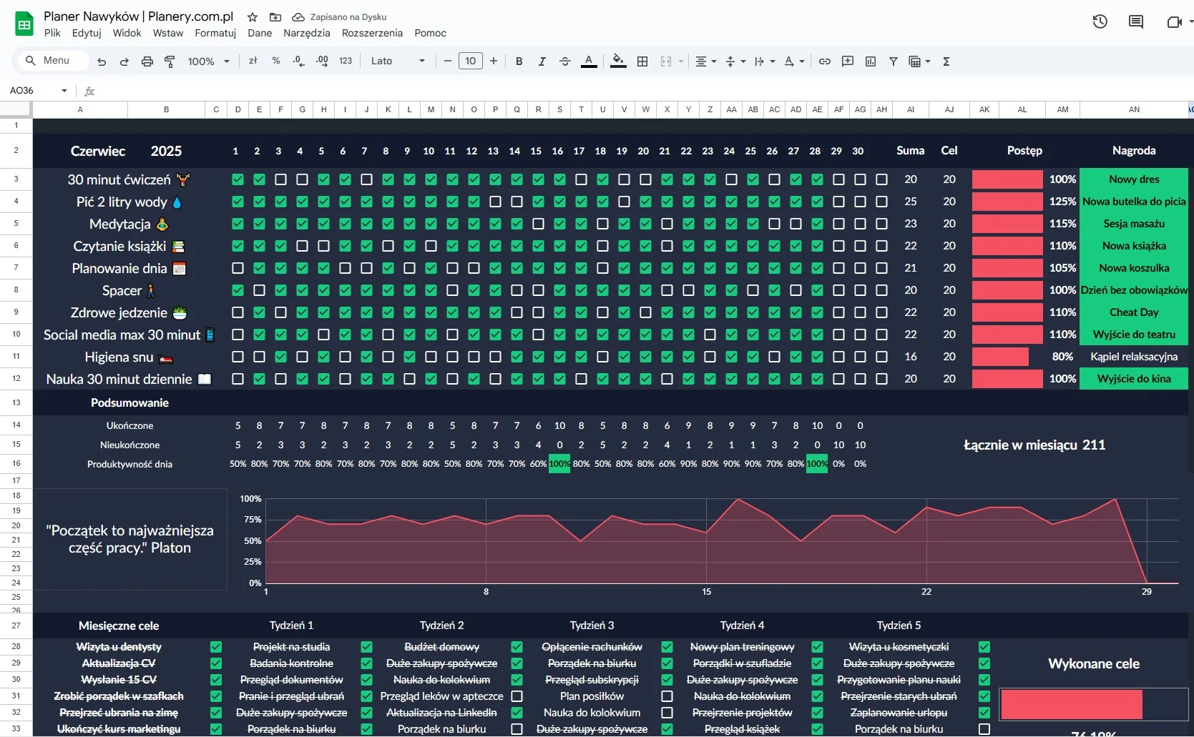Check the Plan posiłków checkbox in Tydzień 3

[667, 696]
